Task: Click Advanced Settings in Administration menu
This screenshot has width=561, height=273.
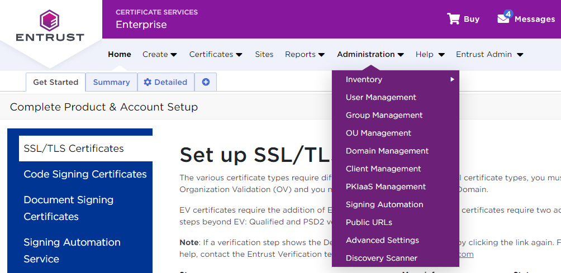Action: [382, 240]
